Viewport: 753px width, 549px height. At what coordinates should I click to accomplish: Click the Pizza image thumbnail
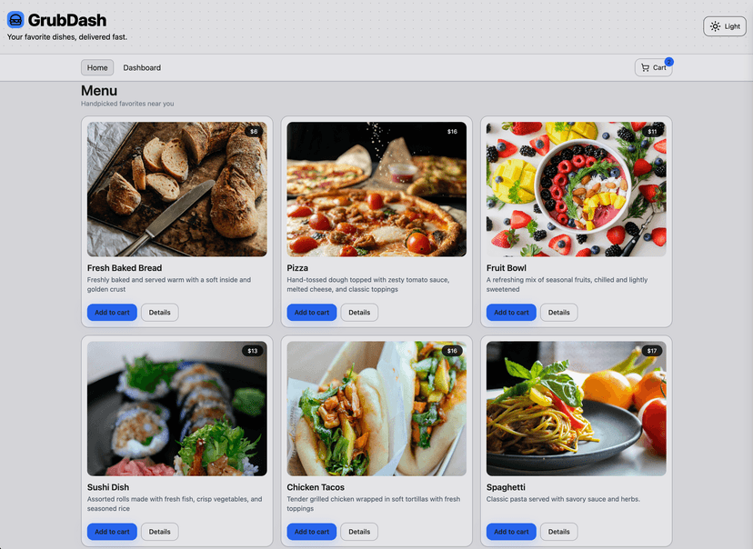click(x=376, y=189)
